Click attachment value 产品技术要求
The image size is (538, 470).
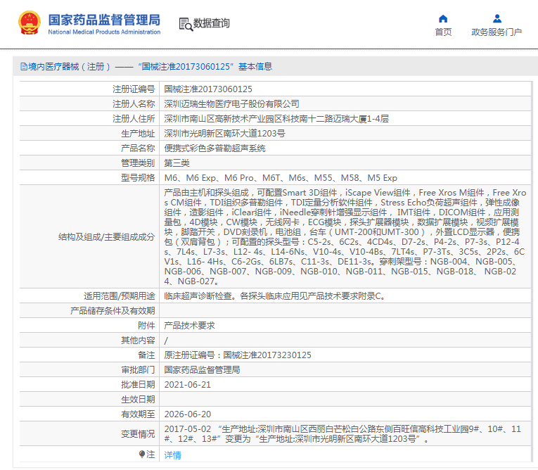189,326
